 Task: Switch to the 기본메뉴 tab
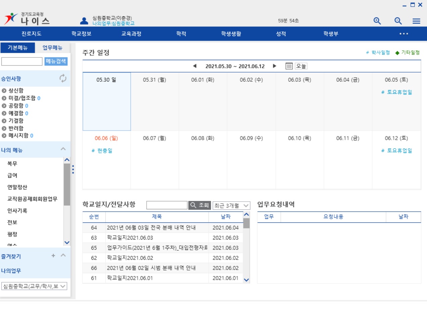18,48
